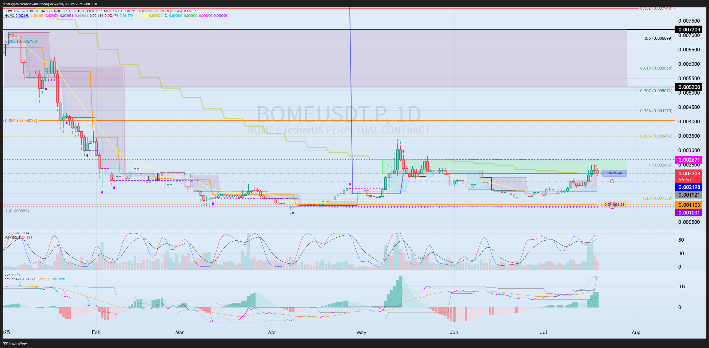The image size is (709, 348).
Task: Click the 0.000500 price axis tick
Action: [689, 222]
